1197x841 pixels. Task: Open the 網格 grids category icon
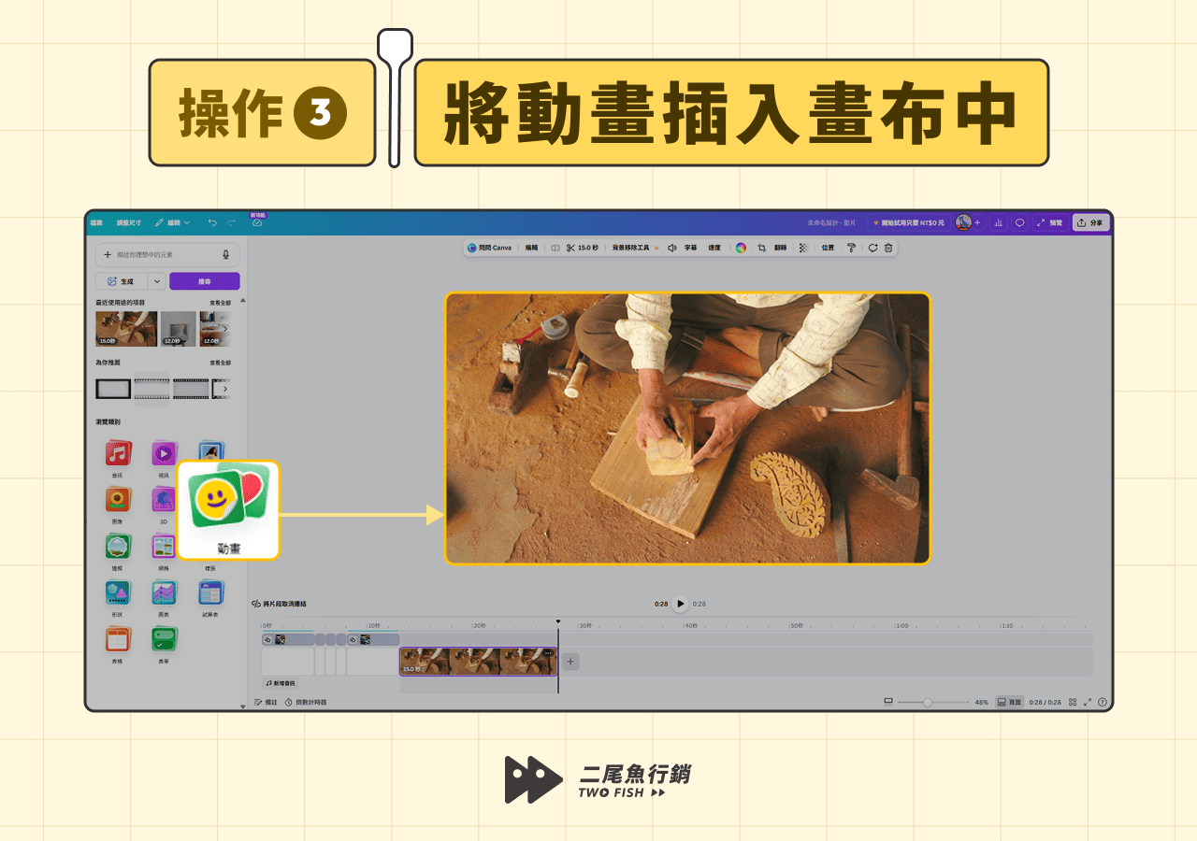164,547
